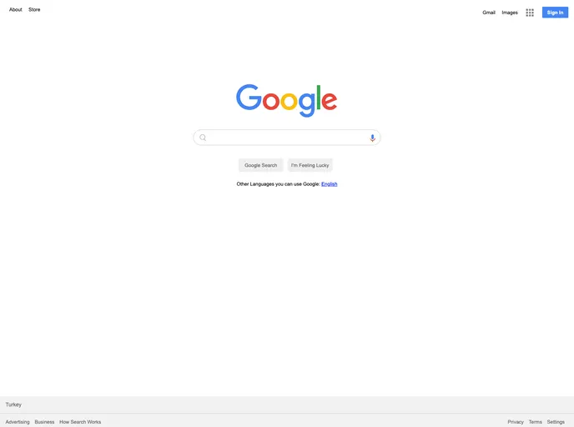
Task: Click the Google Search button
Action: pos(260,165)
